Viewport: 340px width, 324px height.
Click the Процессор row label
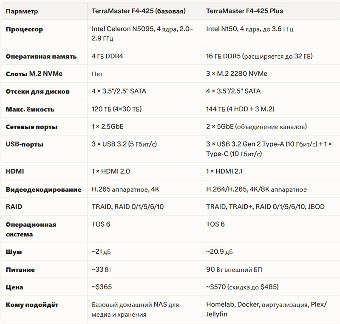[x=24, y=29]
